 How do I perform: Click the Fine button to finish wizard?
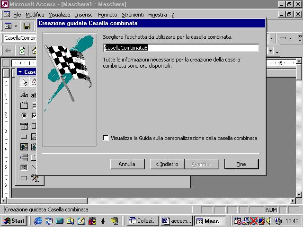click(241, 164)
